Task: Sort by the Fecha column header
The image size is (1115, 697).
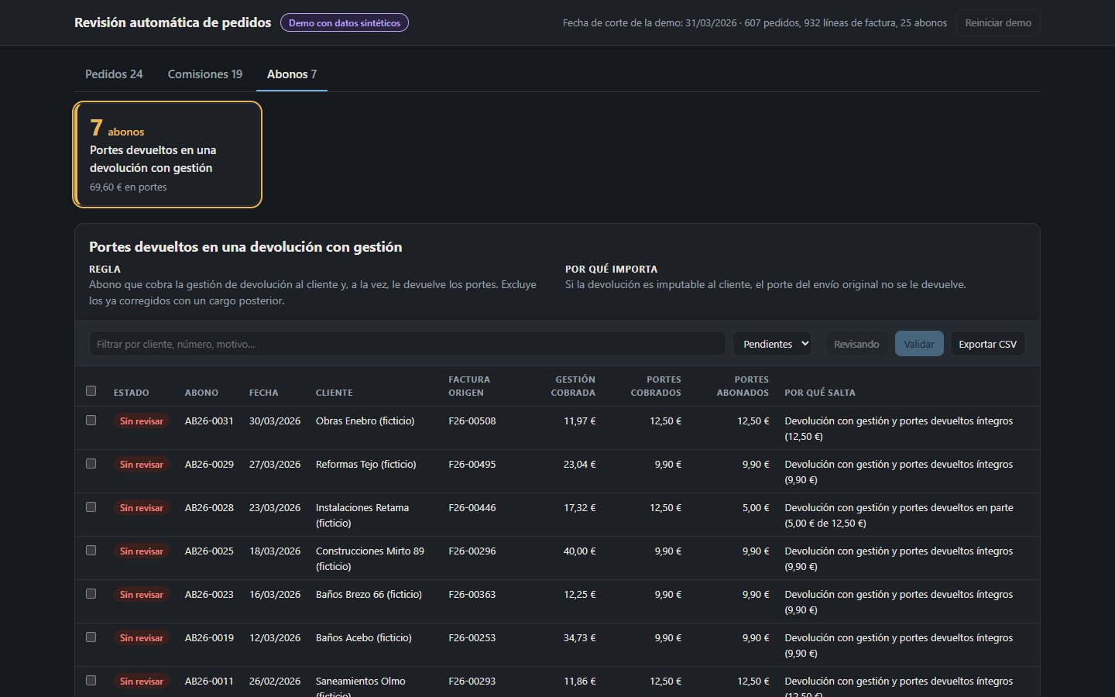Action: coord(263,393)
